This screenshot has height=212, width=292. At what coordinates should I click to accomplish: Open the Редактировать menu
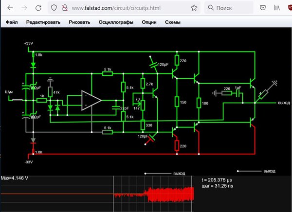coord(43,22)
